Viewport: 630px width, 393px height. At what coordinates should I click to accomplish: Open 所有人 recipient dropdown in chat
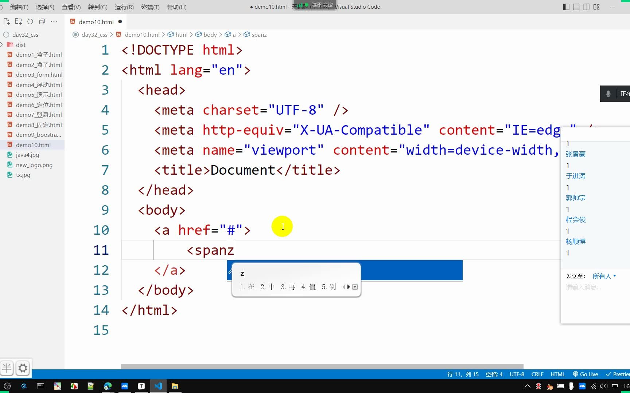(604, 276)
